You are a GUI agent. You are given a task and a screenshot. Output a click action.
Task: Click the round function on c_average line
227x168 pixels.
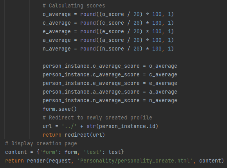click(x=88, y=23)
